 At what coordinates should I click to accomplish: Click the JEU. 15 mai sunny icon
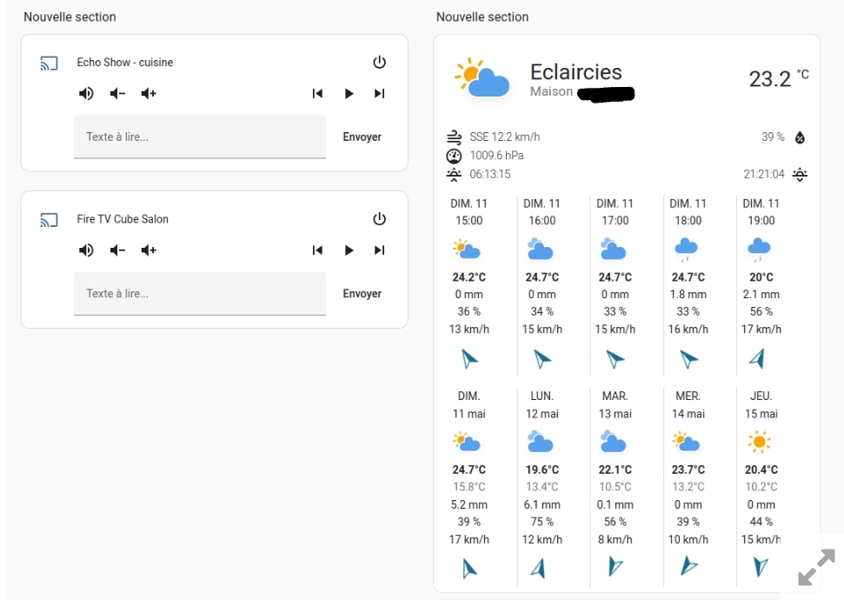click(759, 443)
